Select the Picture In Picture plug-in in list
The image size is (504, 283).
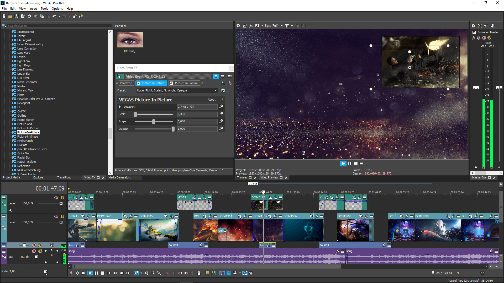[x=28, y=128]
